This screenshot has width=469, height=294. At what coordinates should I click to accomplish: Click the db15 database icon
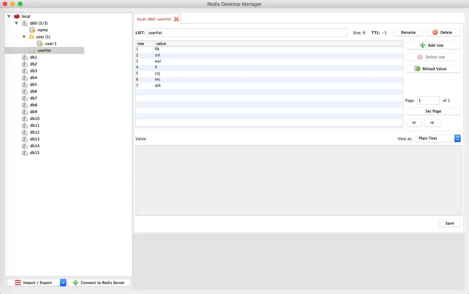[x=25, y=153]
